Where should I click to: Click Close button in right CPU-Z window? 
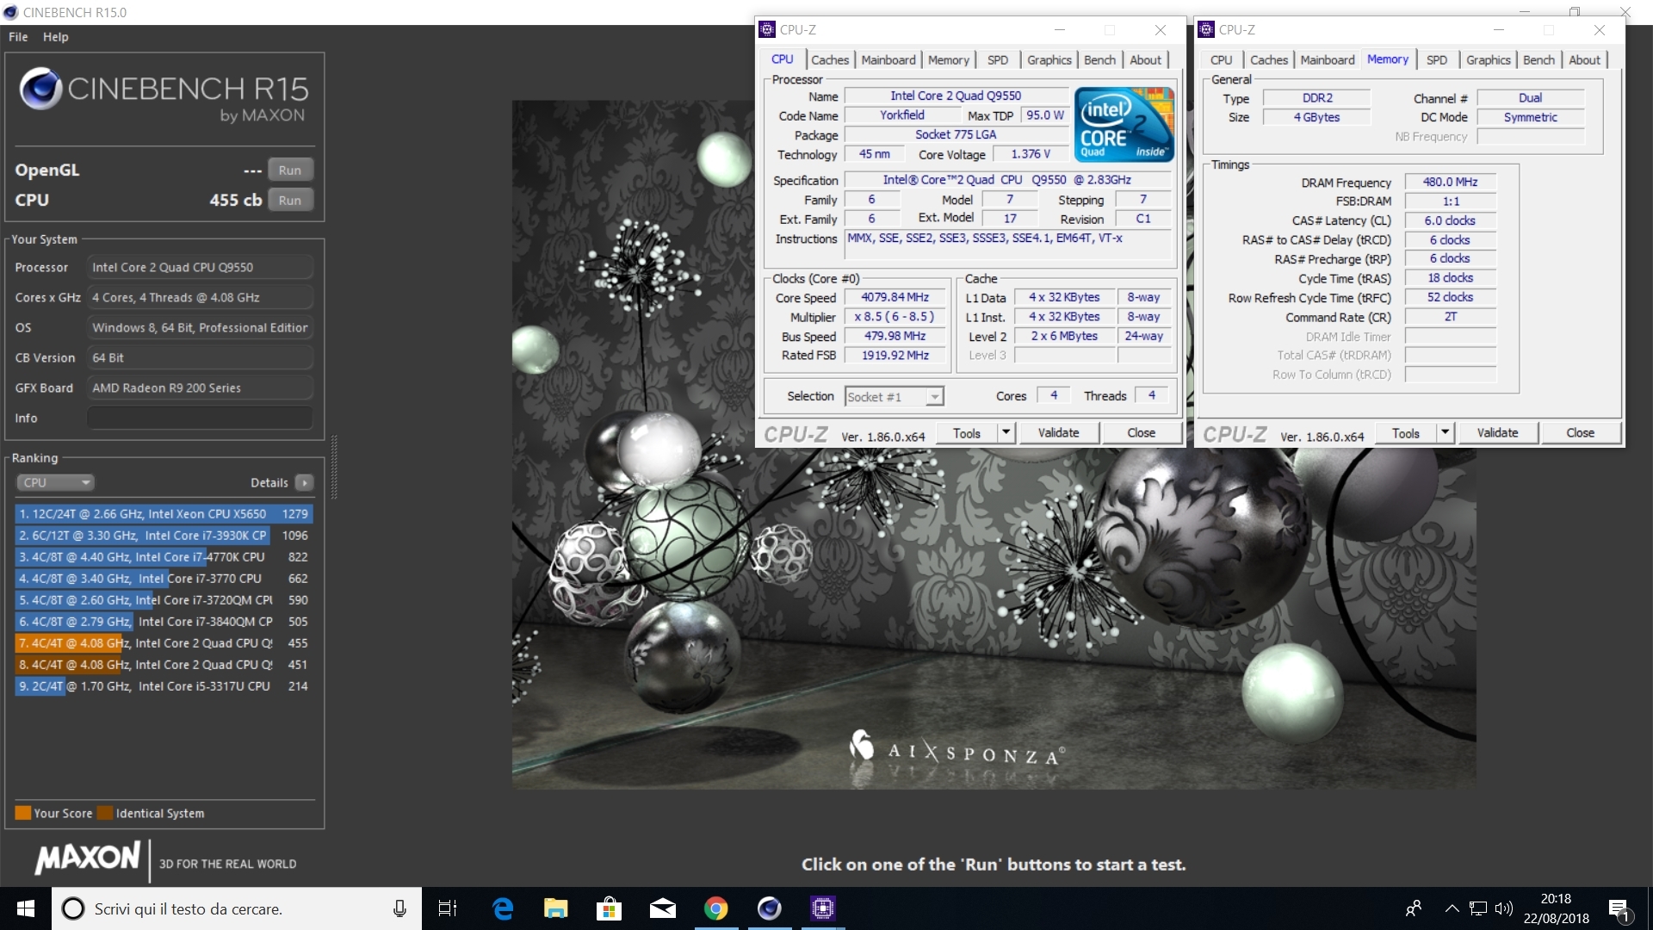pyautogui.click(x=1581, y=433)
